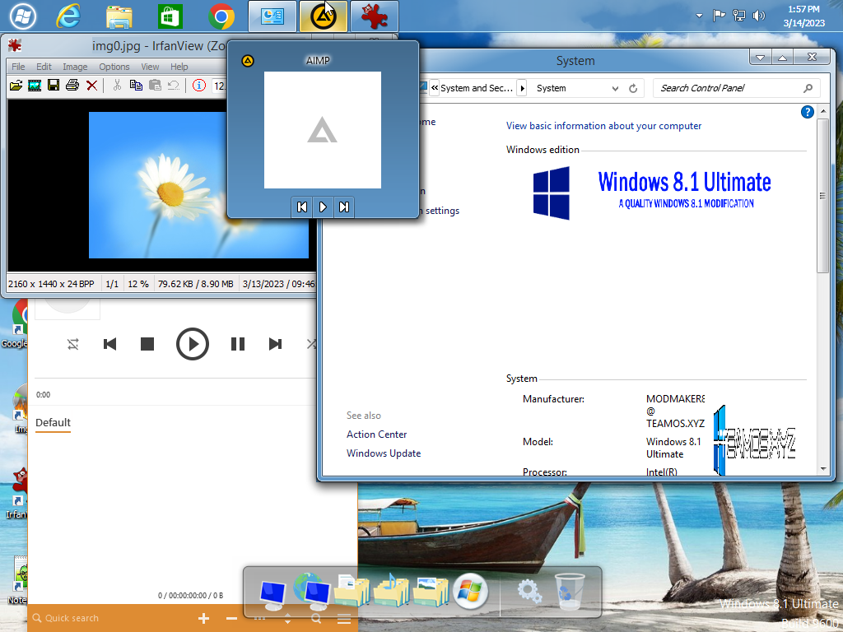Click the Copy icon in IrfanView toolbar
The width and height of the screenshot is (843, 632).
pos(136,85)
